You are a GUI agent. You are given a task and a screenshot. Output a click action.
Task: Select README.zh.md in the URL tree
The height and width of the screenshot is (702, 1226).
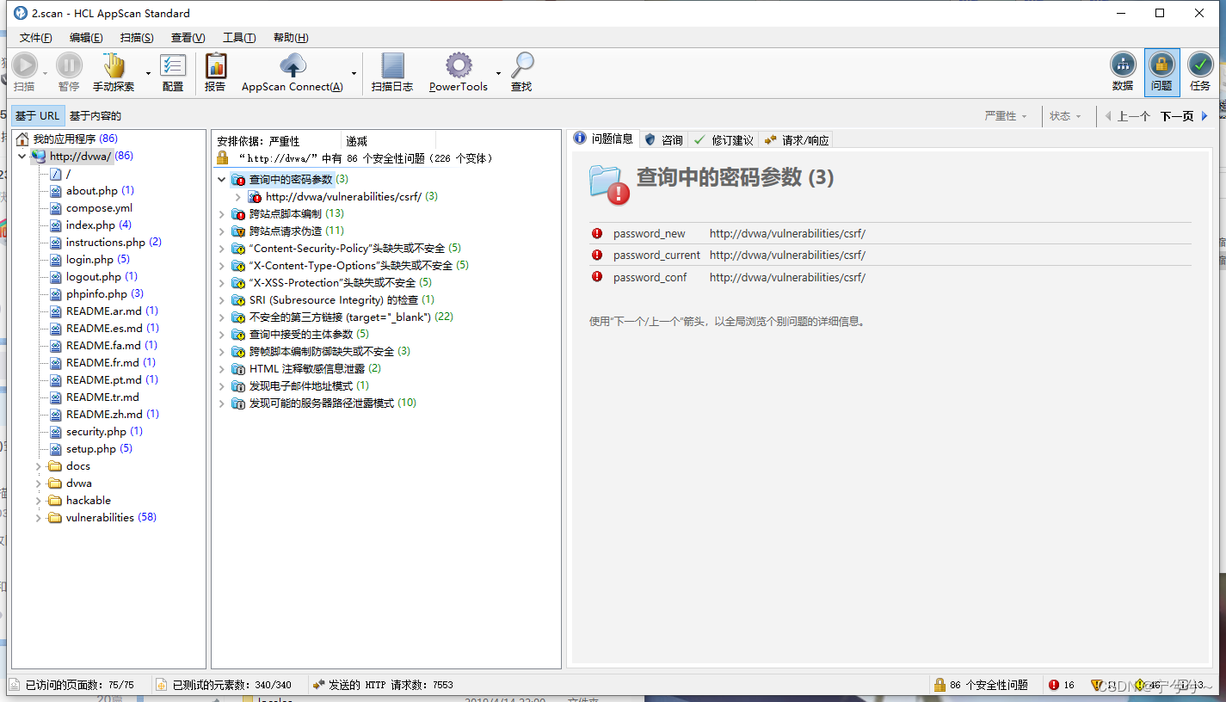(x=104, y=414)
